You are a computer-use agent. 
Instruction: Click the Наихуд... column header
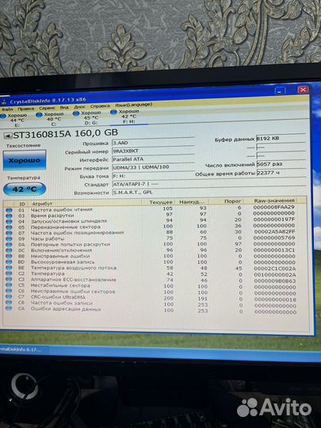(192, 202)
